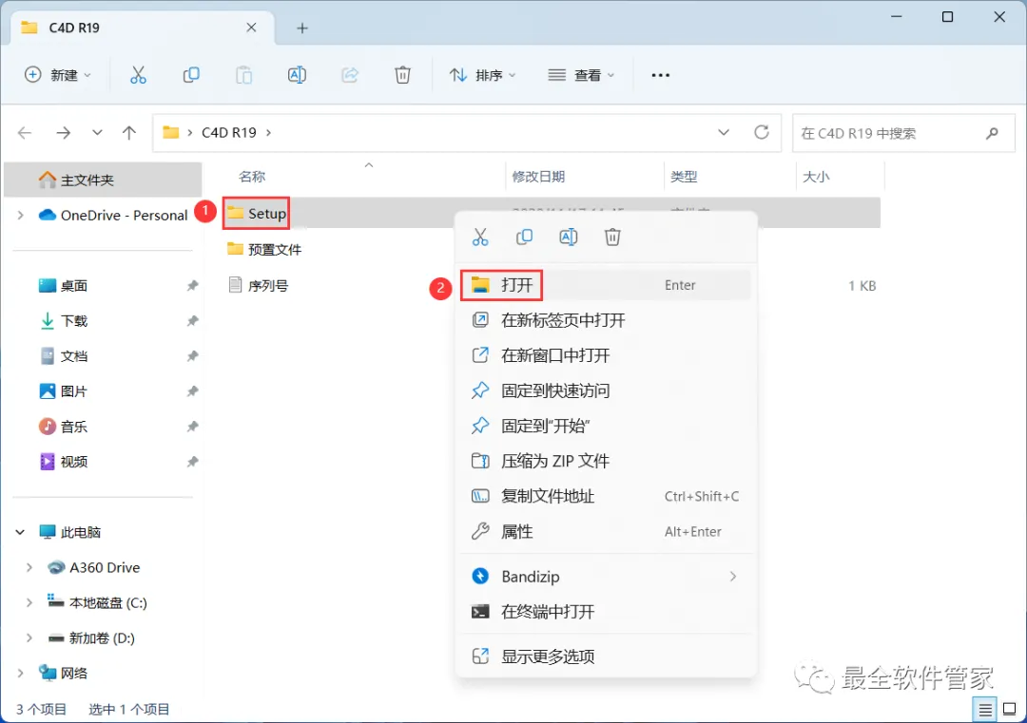Go up one folder level
1027x723 pixels.
[x=129, y=133]
